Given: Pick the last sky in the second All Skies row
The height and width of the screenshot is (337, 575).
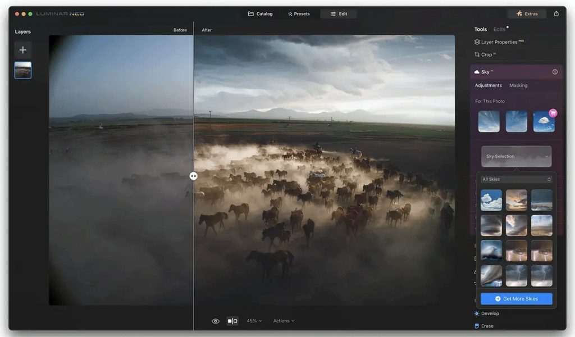Looking at the screenshot, I should 542,226.
